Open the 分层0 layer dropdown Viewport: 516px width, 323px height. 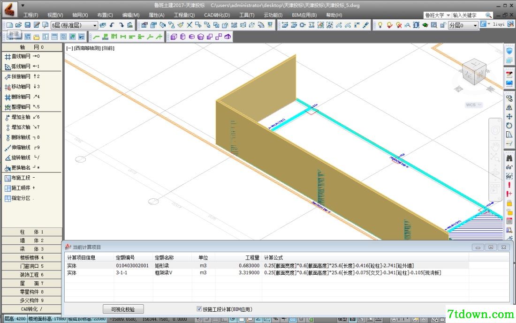point(463,25)
